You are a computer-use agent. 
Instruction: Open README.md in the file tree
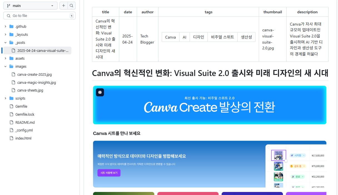(x=25, y=123)
